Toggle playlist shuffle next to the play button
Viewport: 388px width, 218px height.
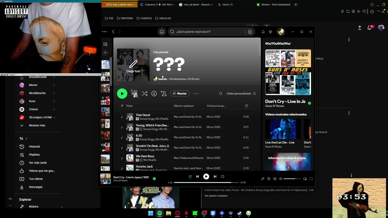[145, 94]
